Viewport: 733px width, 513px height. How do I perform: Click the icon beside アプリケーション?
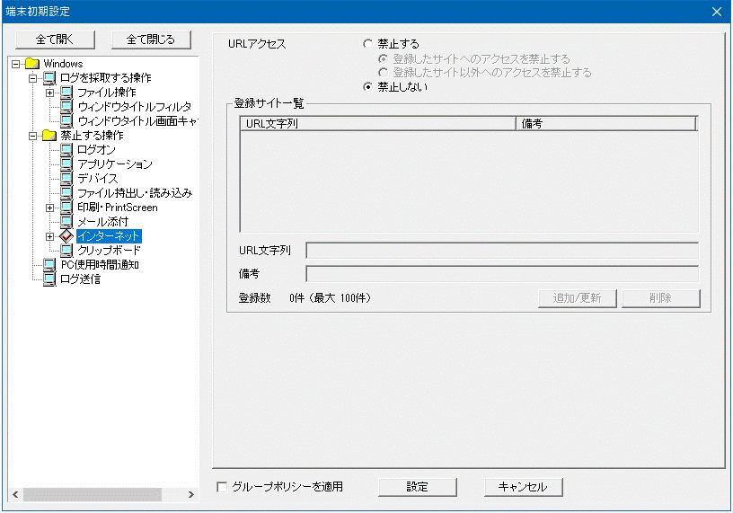click(66, 164)
